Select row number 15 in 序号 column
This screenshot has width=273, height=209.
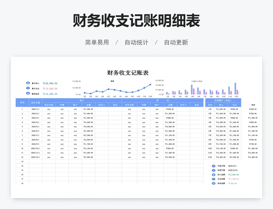tap(22, 170)
